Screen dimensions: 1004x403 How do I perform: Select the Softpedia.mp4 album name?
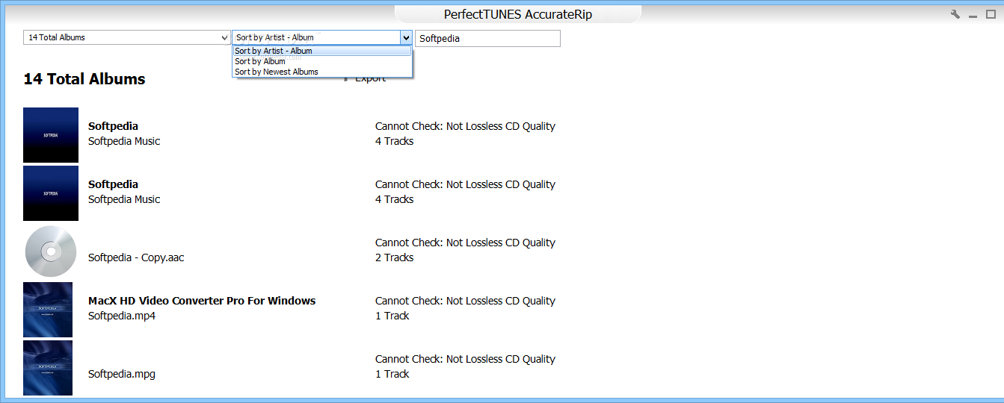tap(122, 316)
